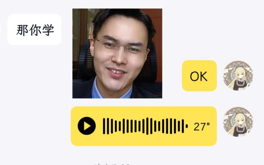This screenshot has height=165, width=264.
Task: Select the yellow OK message bubble
Action: point(199,76)
